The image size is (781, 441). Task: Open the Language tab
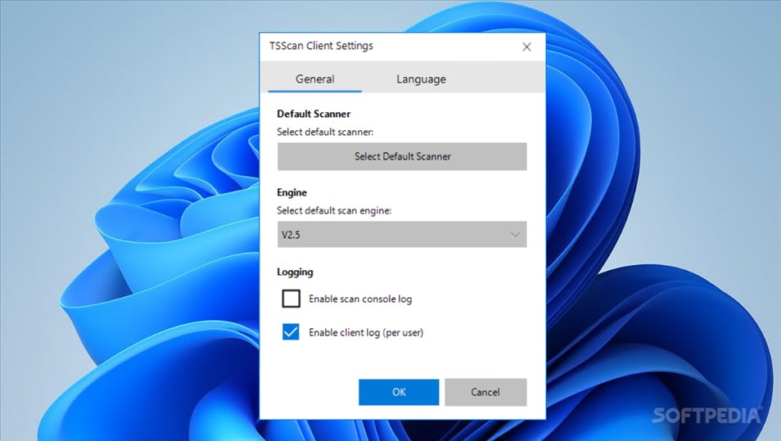421,79
